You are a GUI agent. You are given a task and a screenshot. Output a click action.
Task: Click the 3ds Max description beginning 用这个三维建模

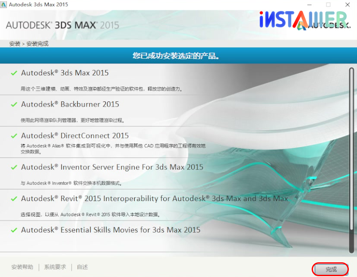(101, 89)
